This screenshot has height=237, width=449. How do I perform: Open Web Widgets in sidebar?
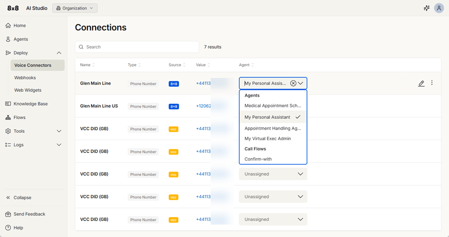coord(28,90)
